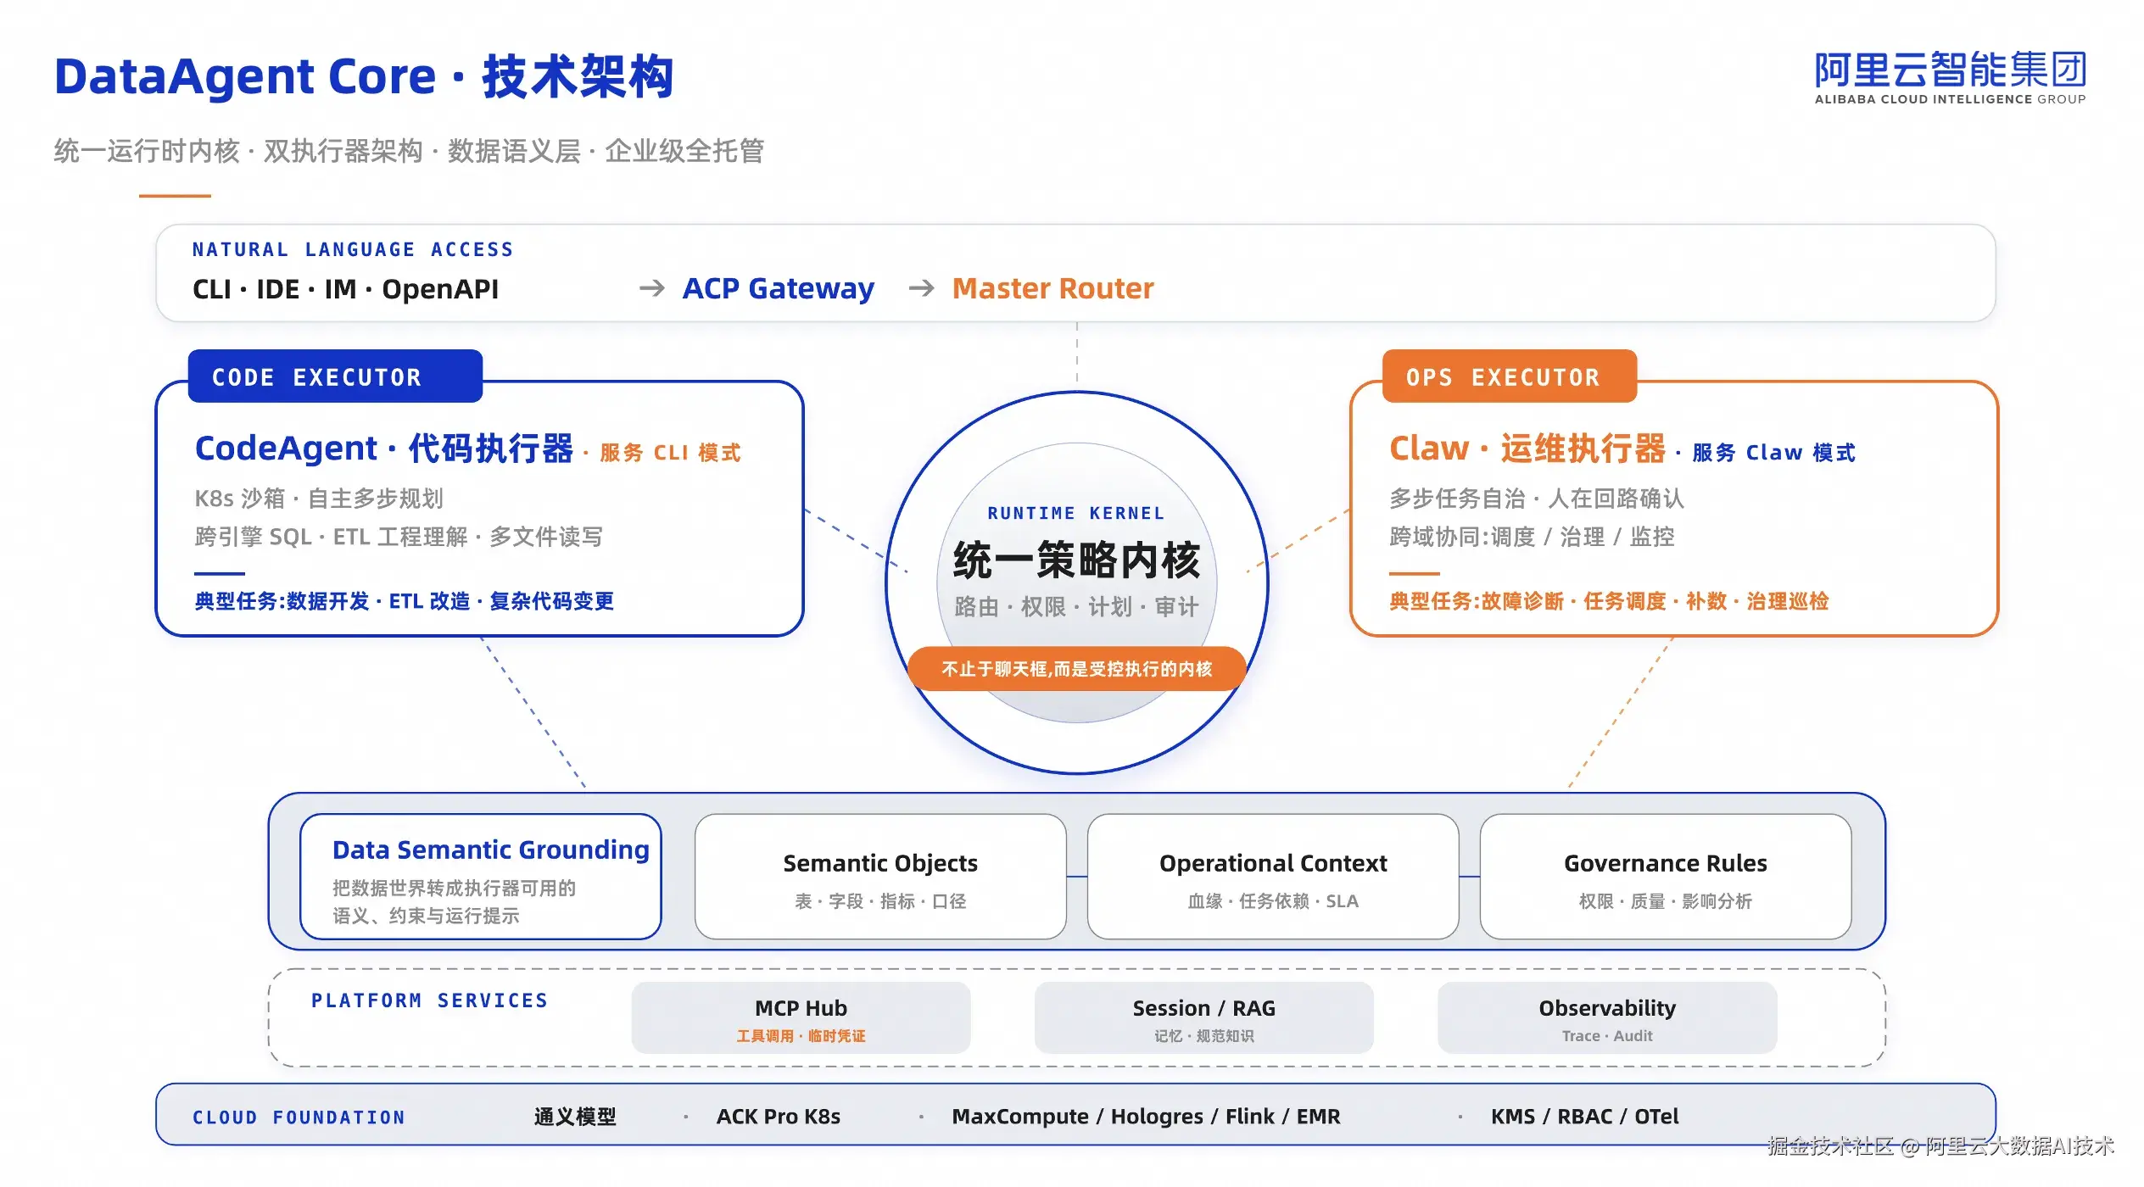2144x1187 pixels.
Task: Click the DataAgent Core · 技术架构 title
Action: click(x=364, y=77)
